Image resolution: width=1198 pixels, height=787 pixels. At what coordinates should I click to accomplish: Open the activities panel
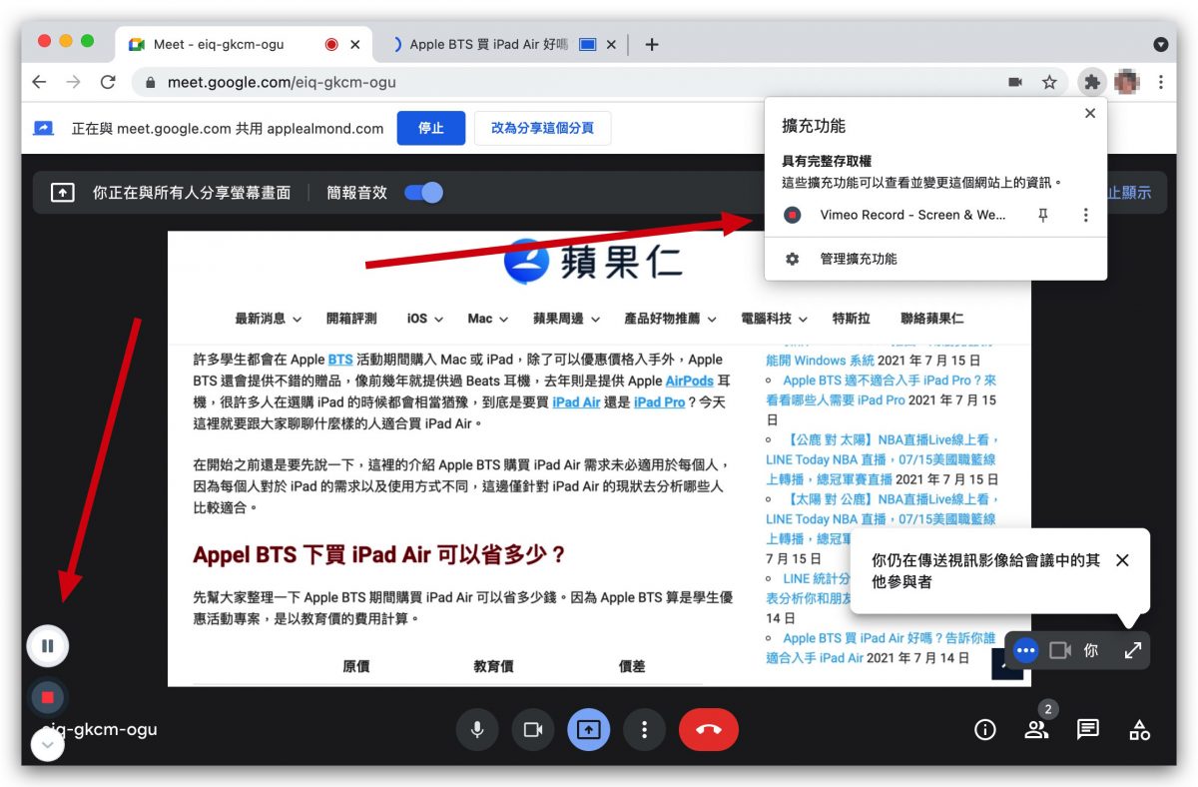coord(1139,730)
